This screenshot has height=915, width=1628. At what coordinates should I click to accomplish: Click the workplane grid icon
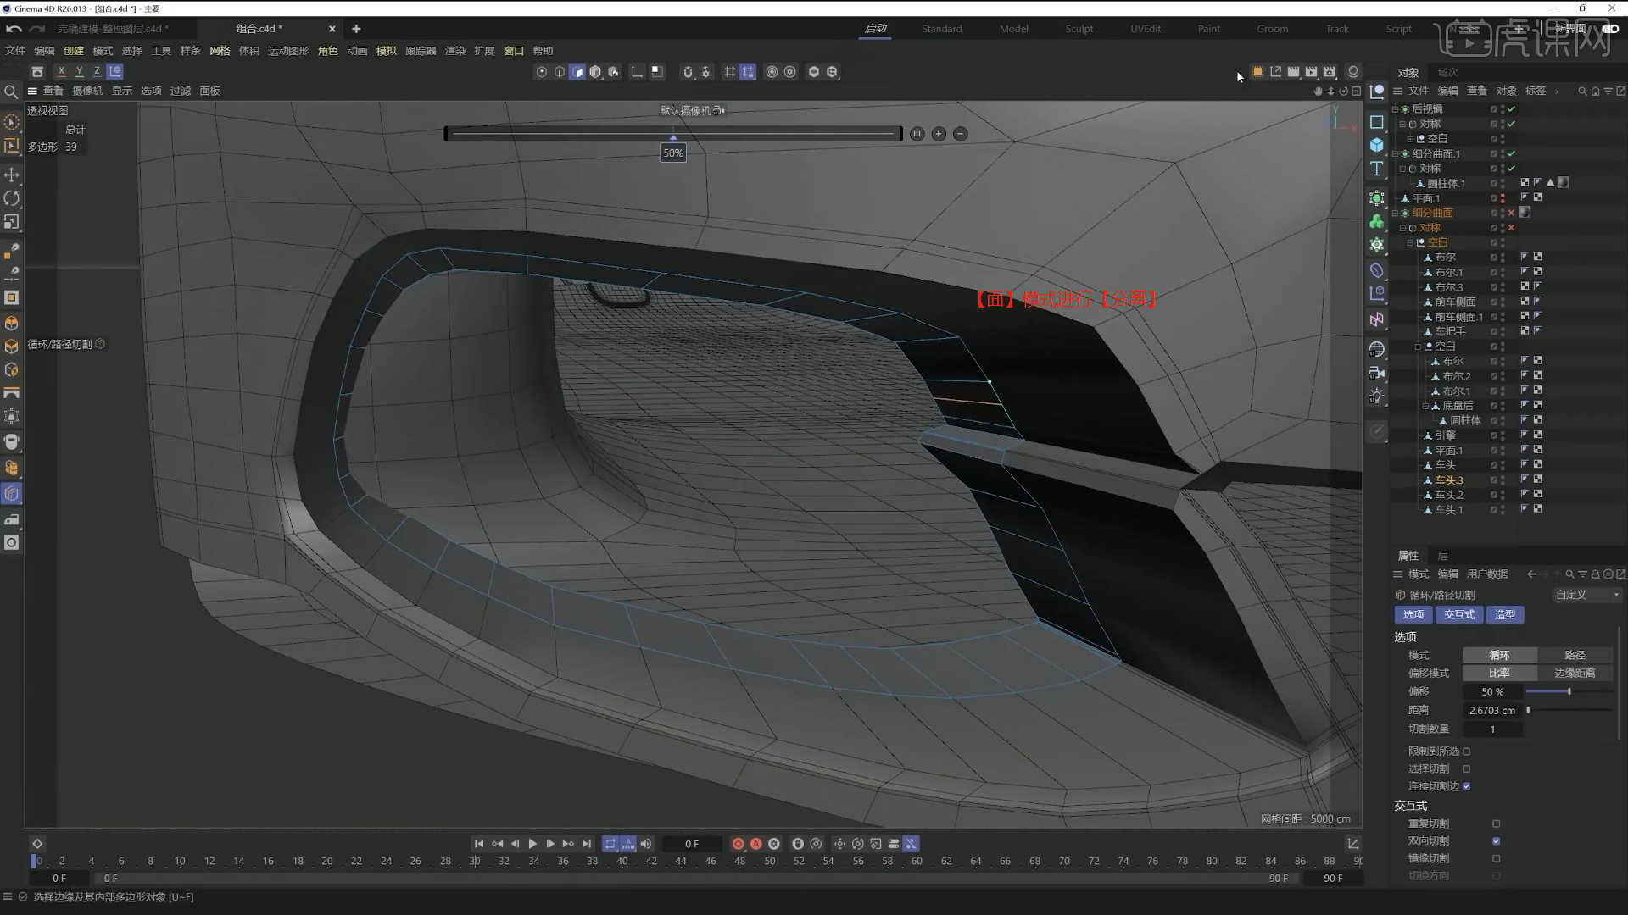(729, 72)
